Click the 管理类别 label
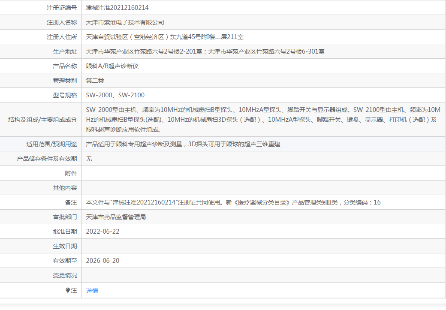Viewport: 446px width, 310px height. pyautogui.click(x=65, y=81)
